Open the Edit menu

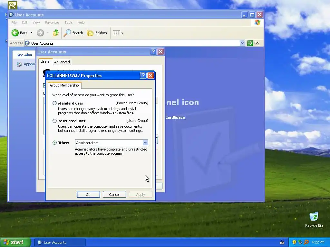pos(24,23)
